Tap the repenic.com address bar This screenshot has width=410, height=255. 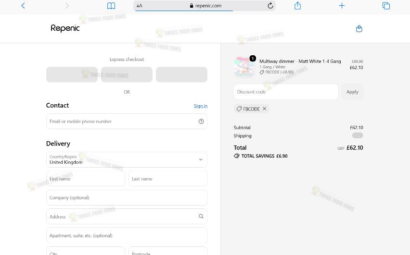click(x=205, y=6)
